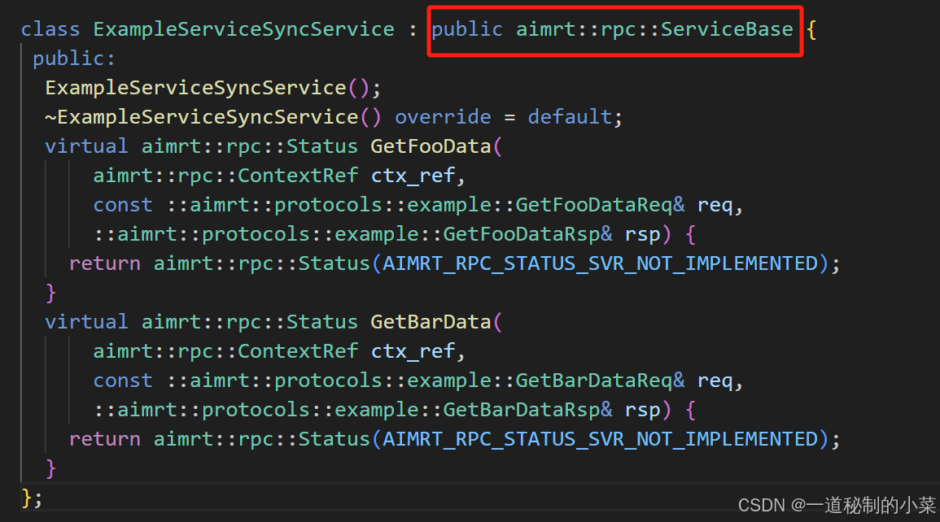Click the default keyword

click(x=569, y=117)
